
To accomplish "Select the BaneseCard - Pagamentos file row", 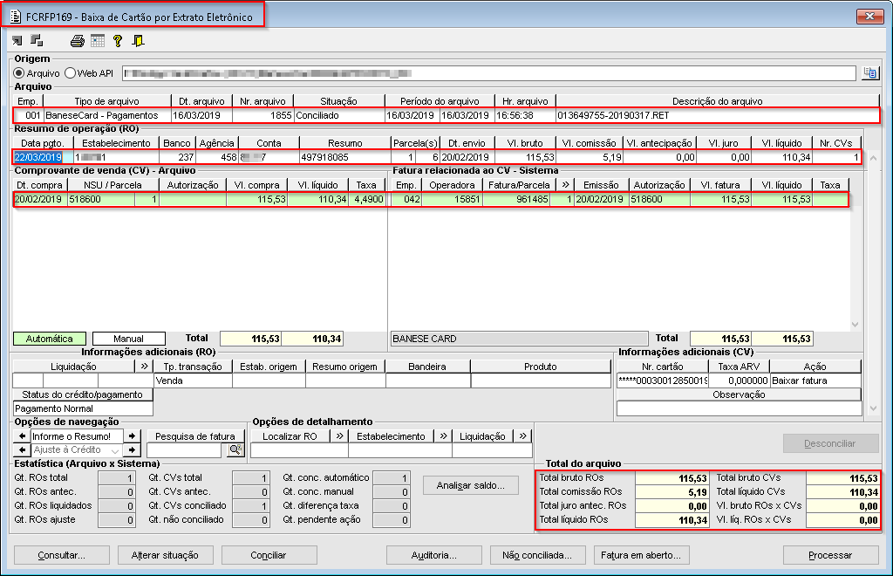I will [x=446, y=115].
